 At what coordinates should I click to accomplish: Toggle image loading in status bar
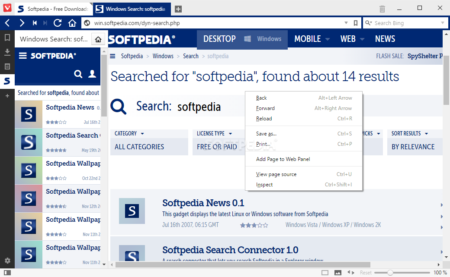tap(338, 273)
